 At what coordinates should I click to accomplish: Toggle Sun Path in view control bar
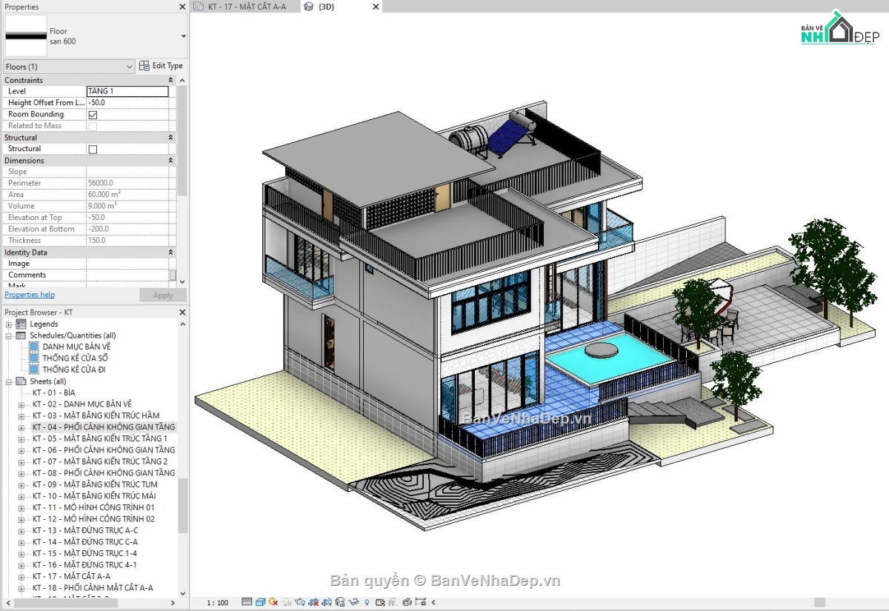click(x=273, y=602)
